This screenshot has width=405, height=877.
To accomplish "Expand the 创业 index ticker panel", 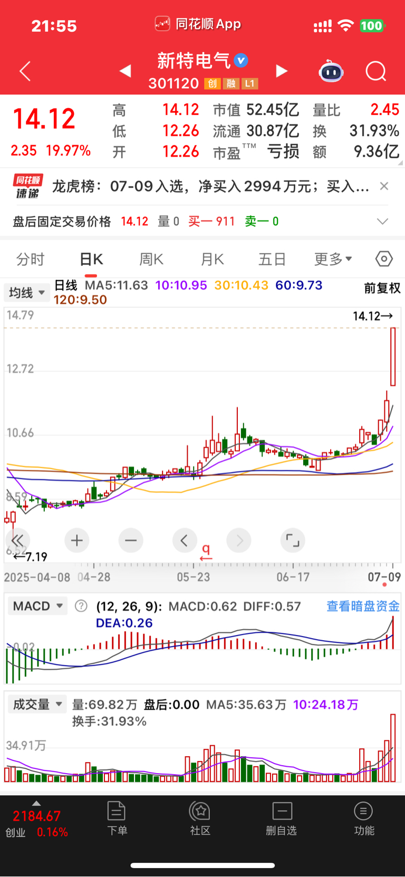I will 36,820.
